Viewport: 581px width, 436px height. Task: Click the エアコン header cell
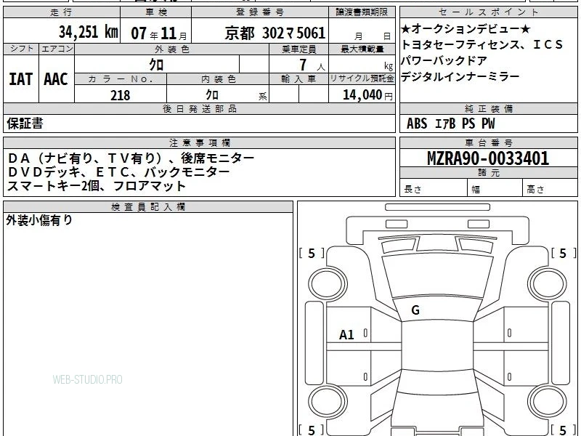point(57,49)
